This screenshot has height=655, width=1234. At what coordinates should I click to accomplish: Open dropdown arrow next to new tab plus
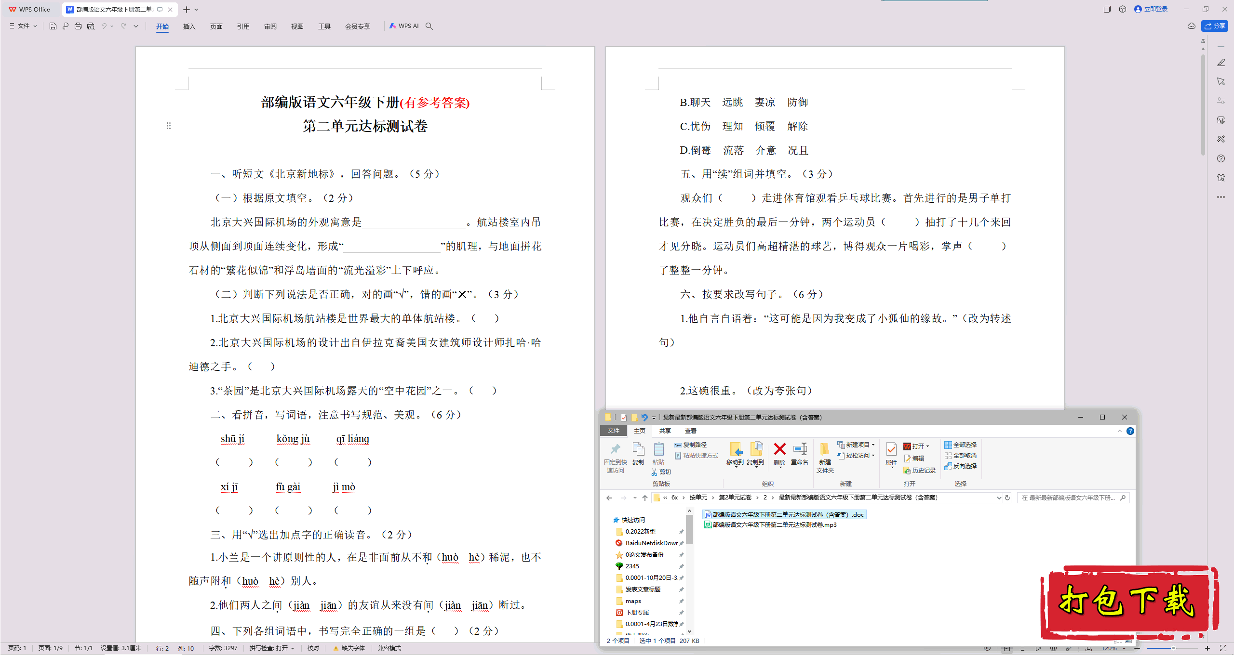pos(196,9)
